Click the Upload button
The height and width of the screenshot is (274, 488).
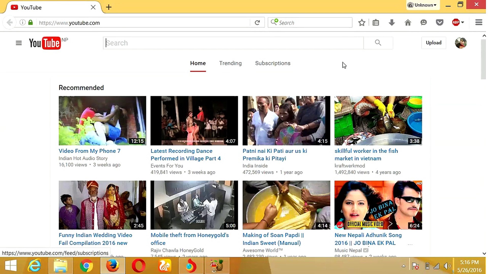433,43
